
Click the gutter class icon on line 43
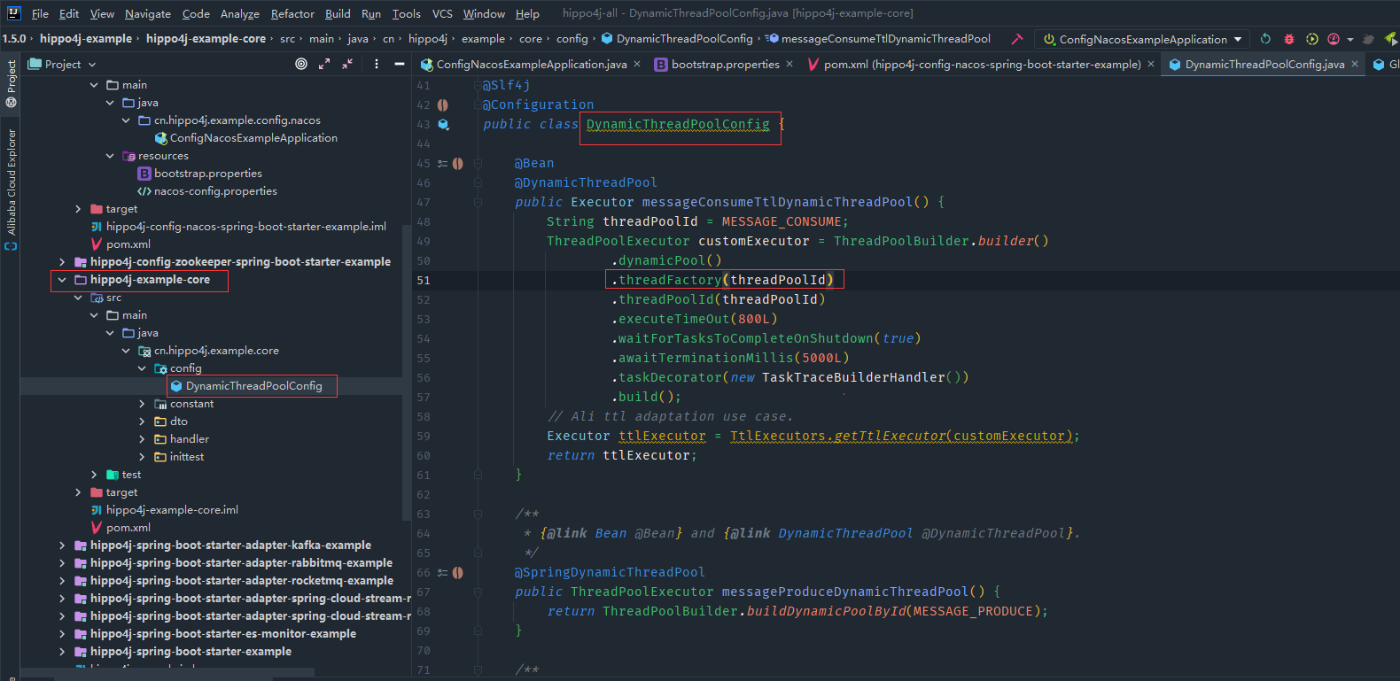443,125
